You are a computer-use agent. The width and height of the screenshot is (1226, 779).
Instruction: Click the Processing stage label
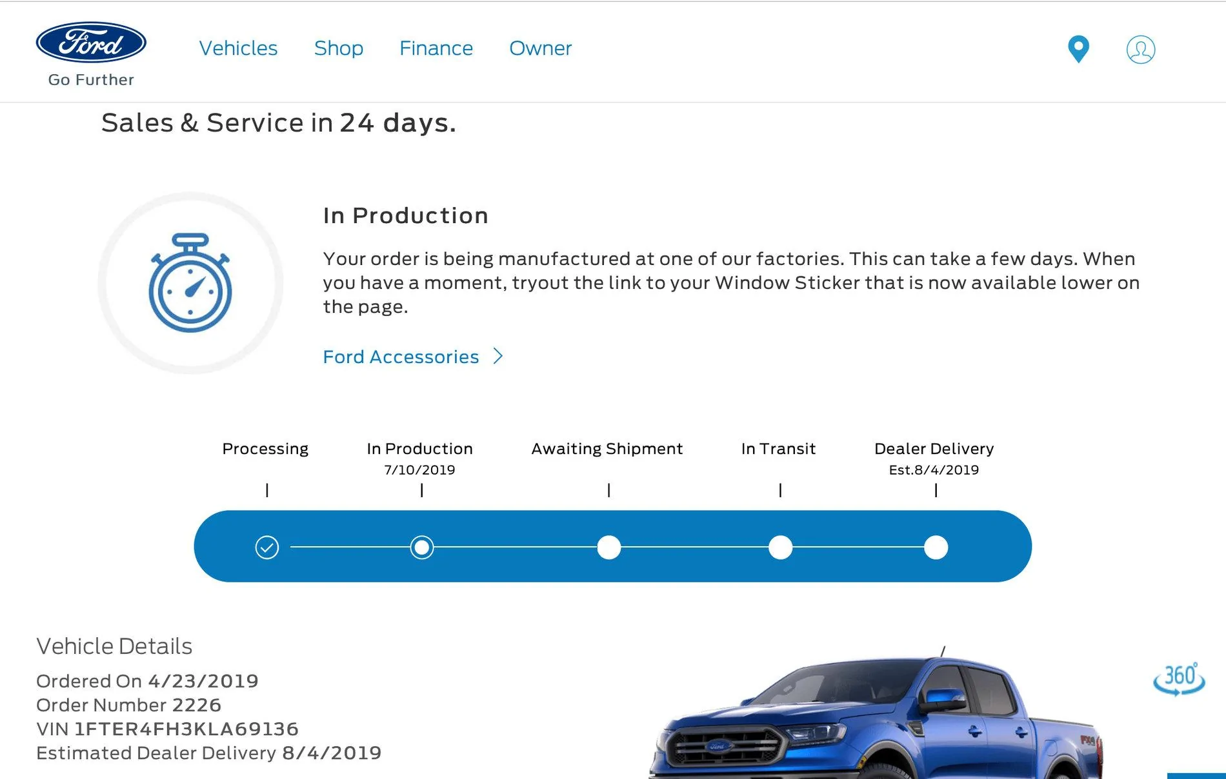[265, 449]
